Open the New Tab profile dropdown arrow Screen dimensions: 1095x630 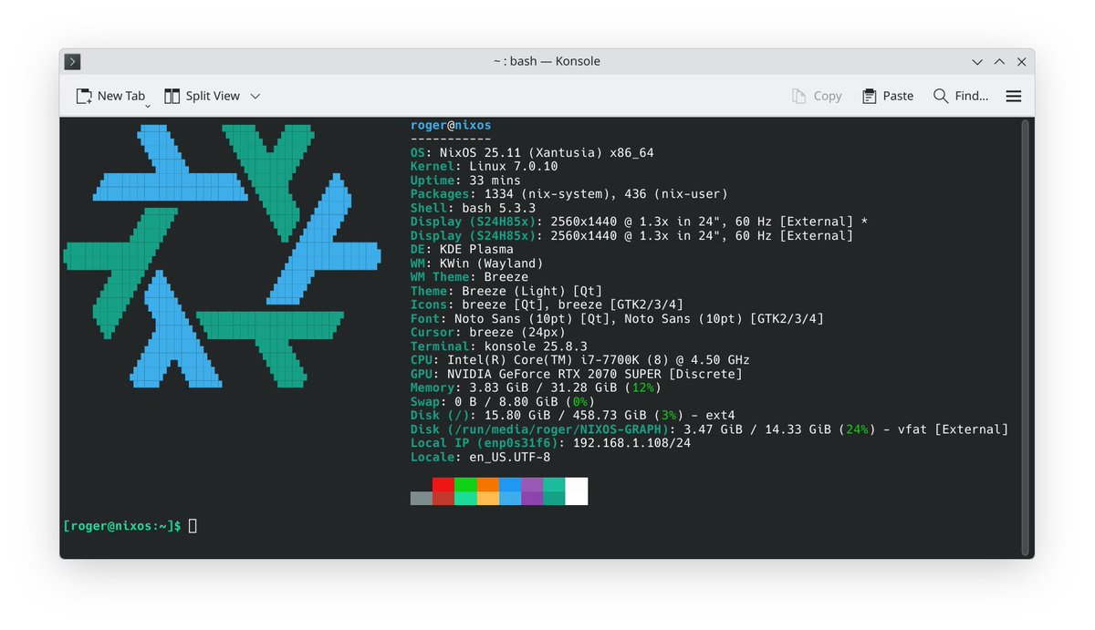coord(148,107)
